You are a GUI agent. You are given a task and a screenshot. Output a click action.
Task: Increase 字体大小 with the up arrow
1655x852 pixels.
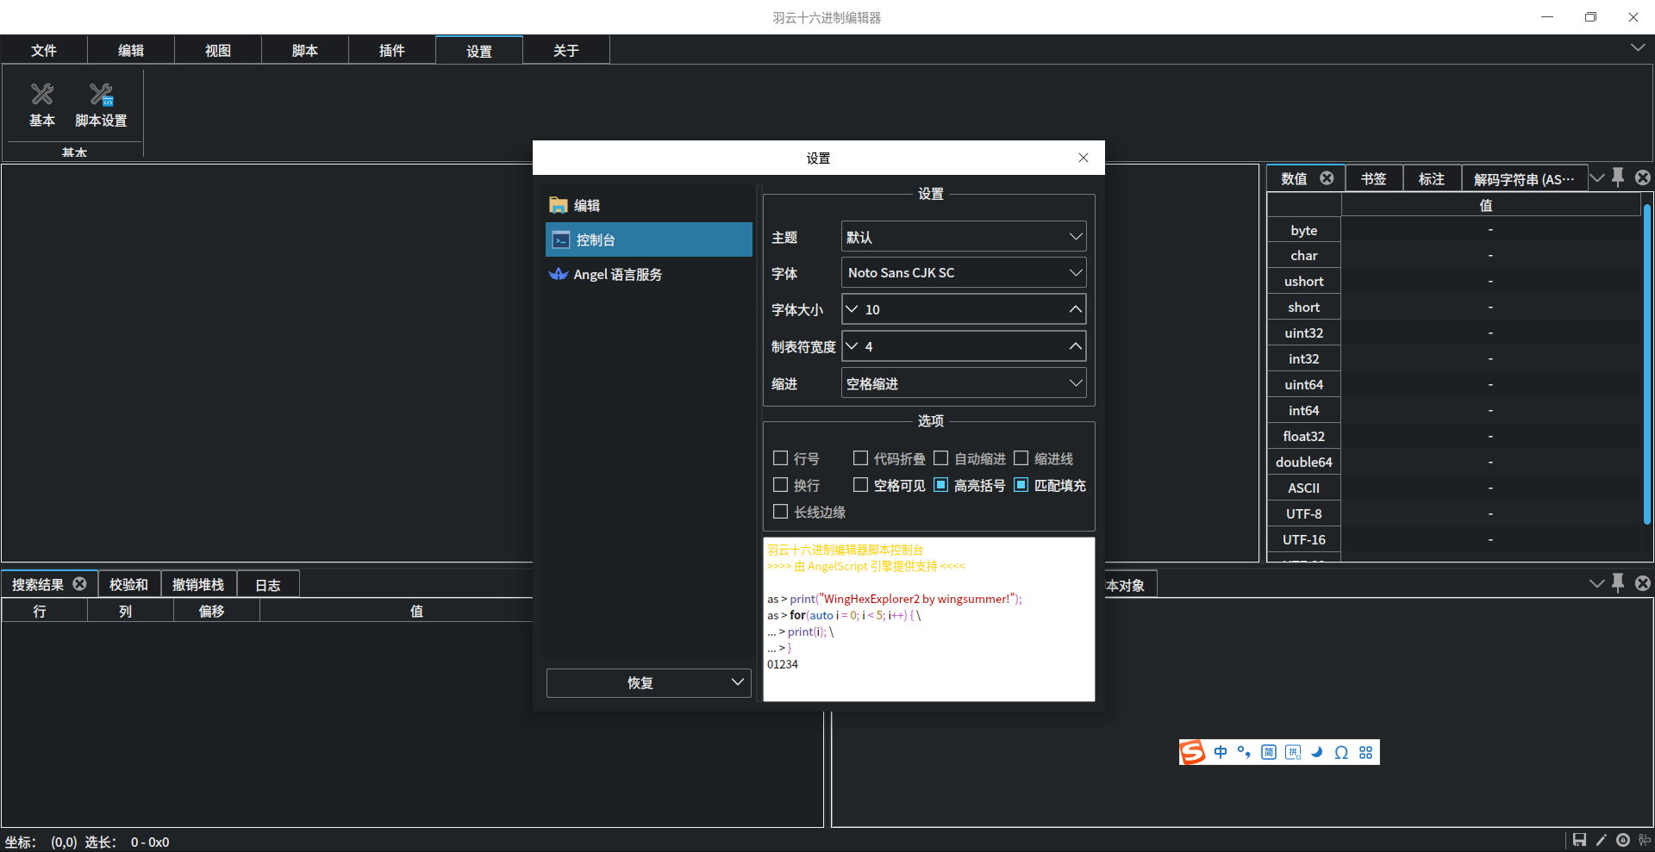(x=1075, y=309)
